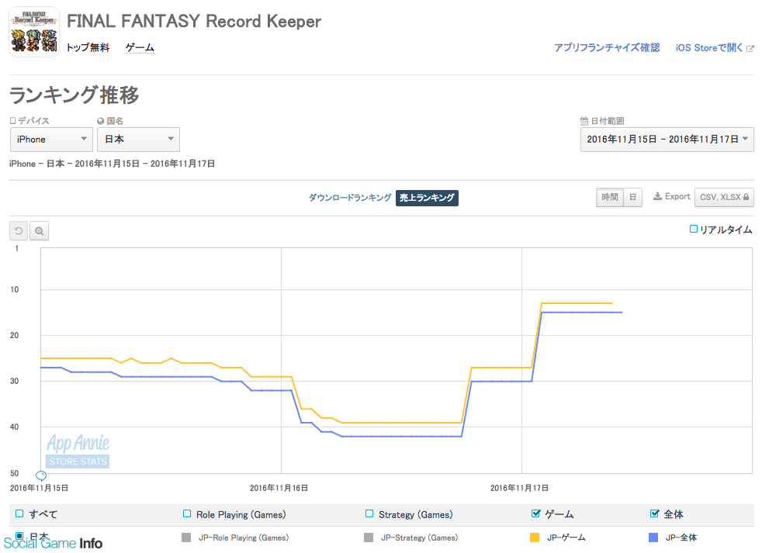The width and height of the screenshot is (762, 553).
Task: Click the FINAL FANTASY Record Keeper app icon
Action: tap(34, 32)
